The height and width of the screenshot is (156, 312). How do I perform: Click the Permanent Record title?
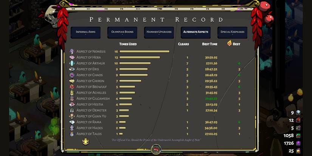pos(157,20)
